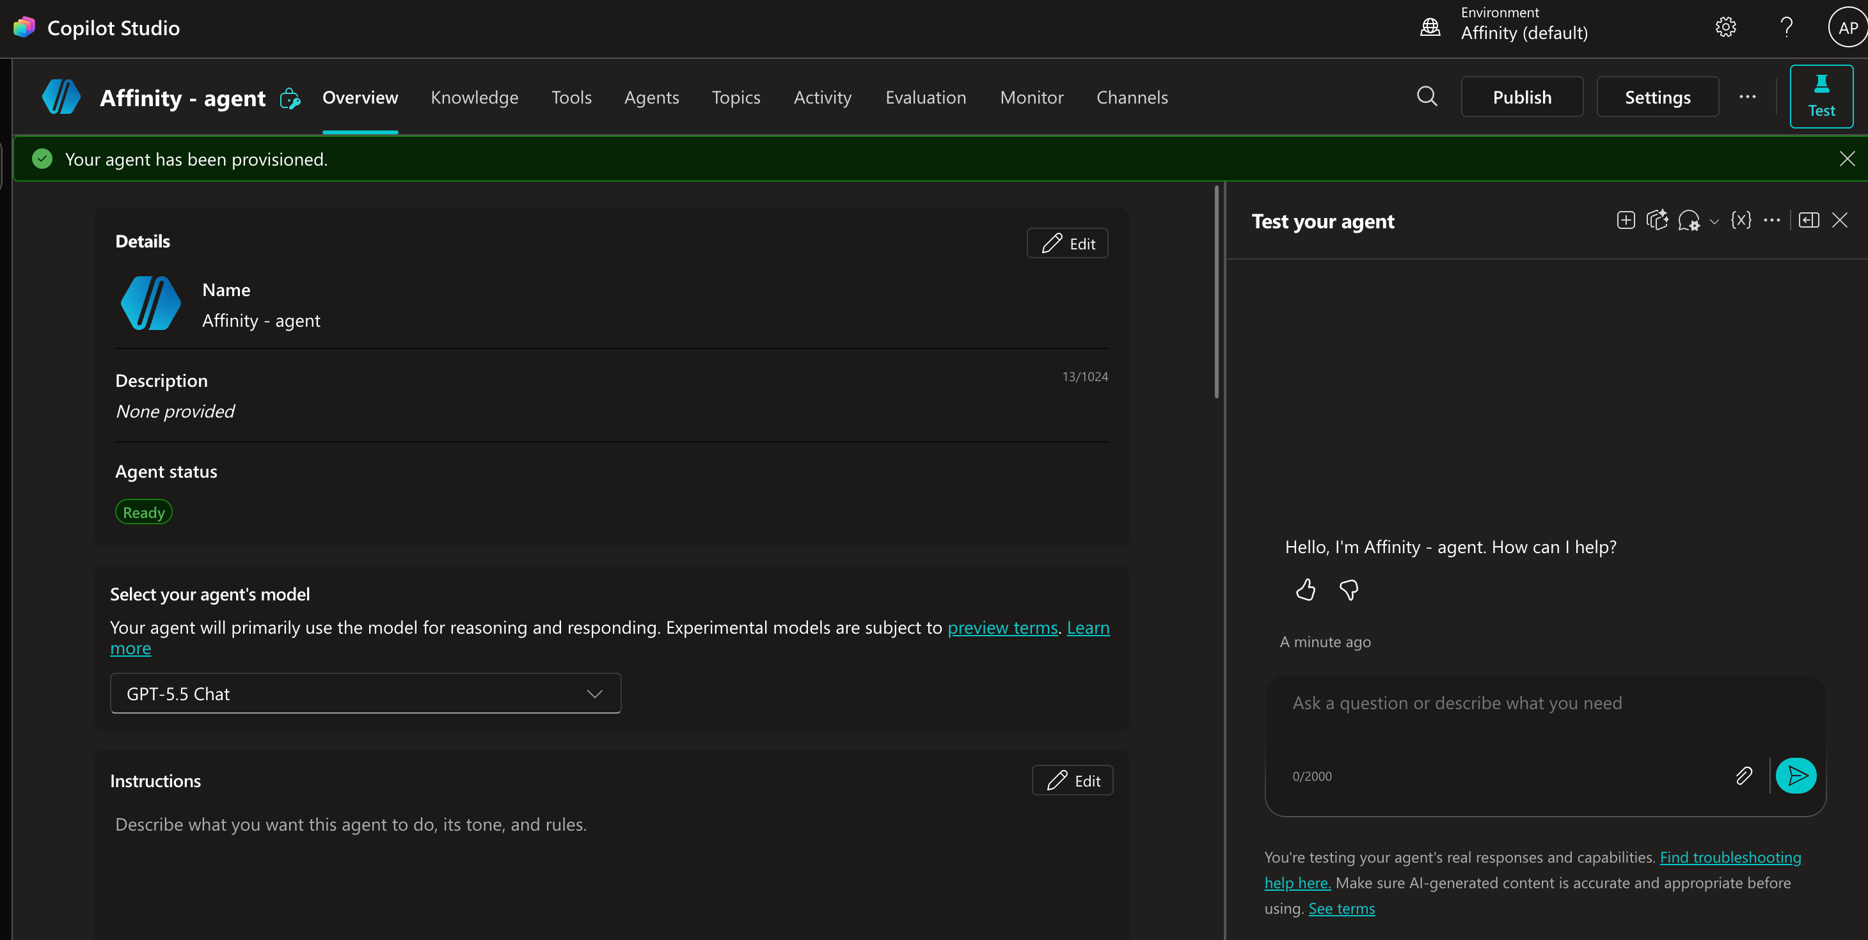Click the 0/2000 character counter

pyautogui.click(x=1311, y=776)
